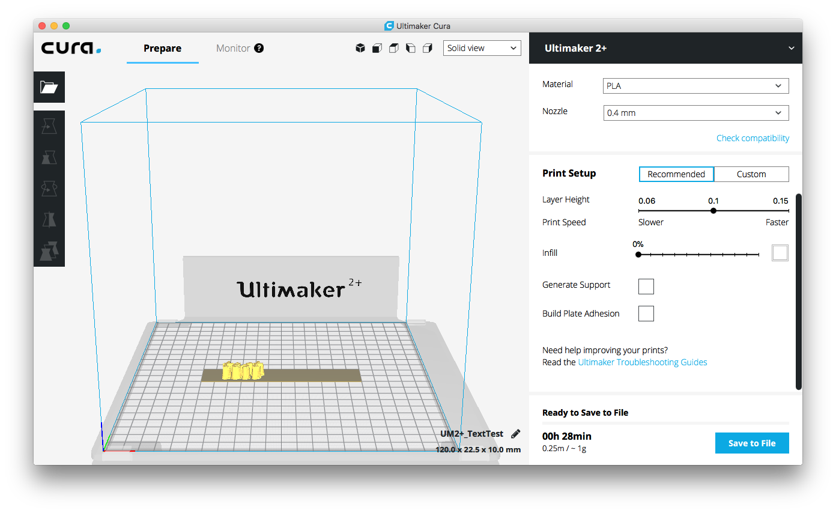
Task: Switch to 3D perspective camera view
Action: 360,48
